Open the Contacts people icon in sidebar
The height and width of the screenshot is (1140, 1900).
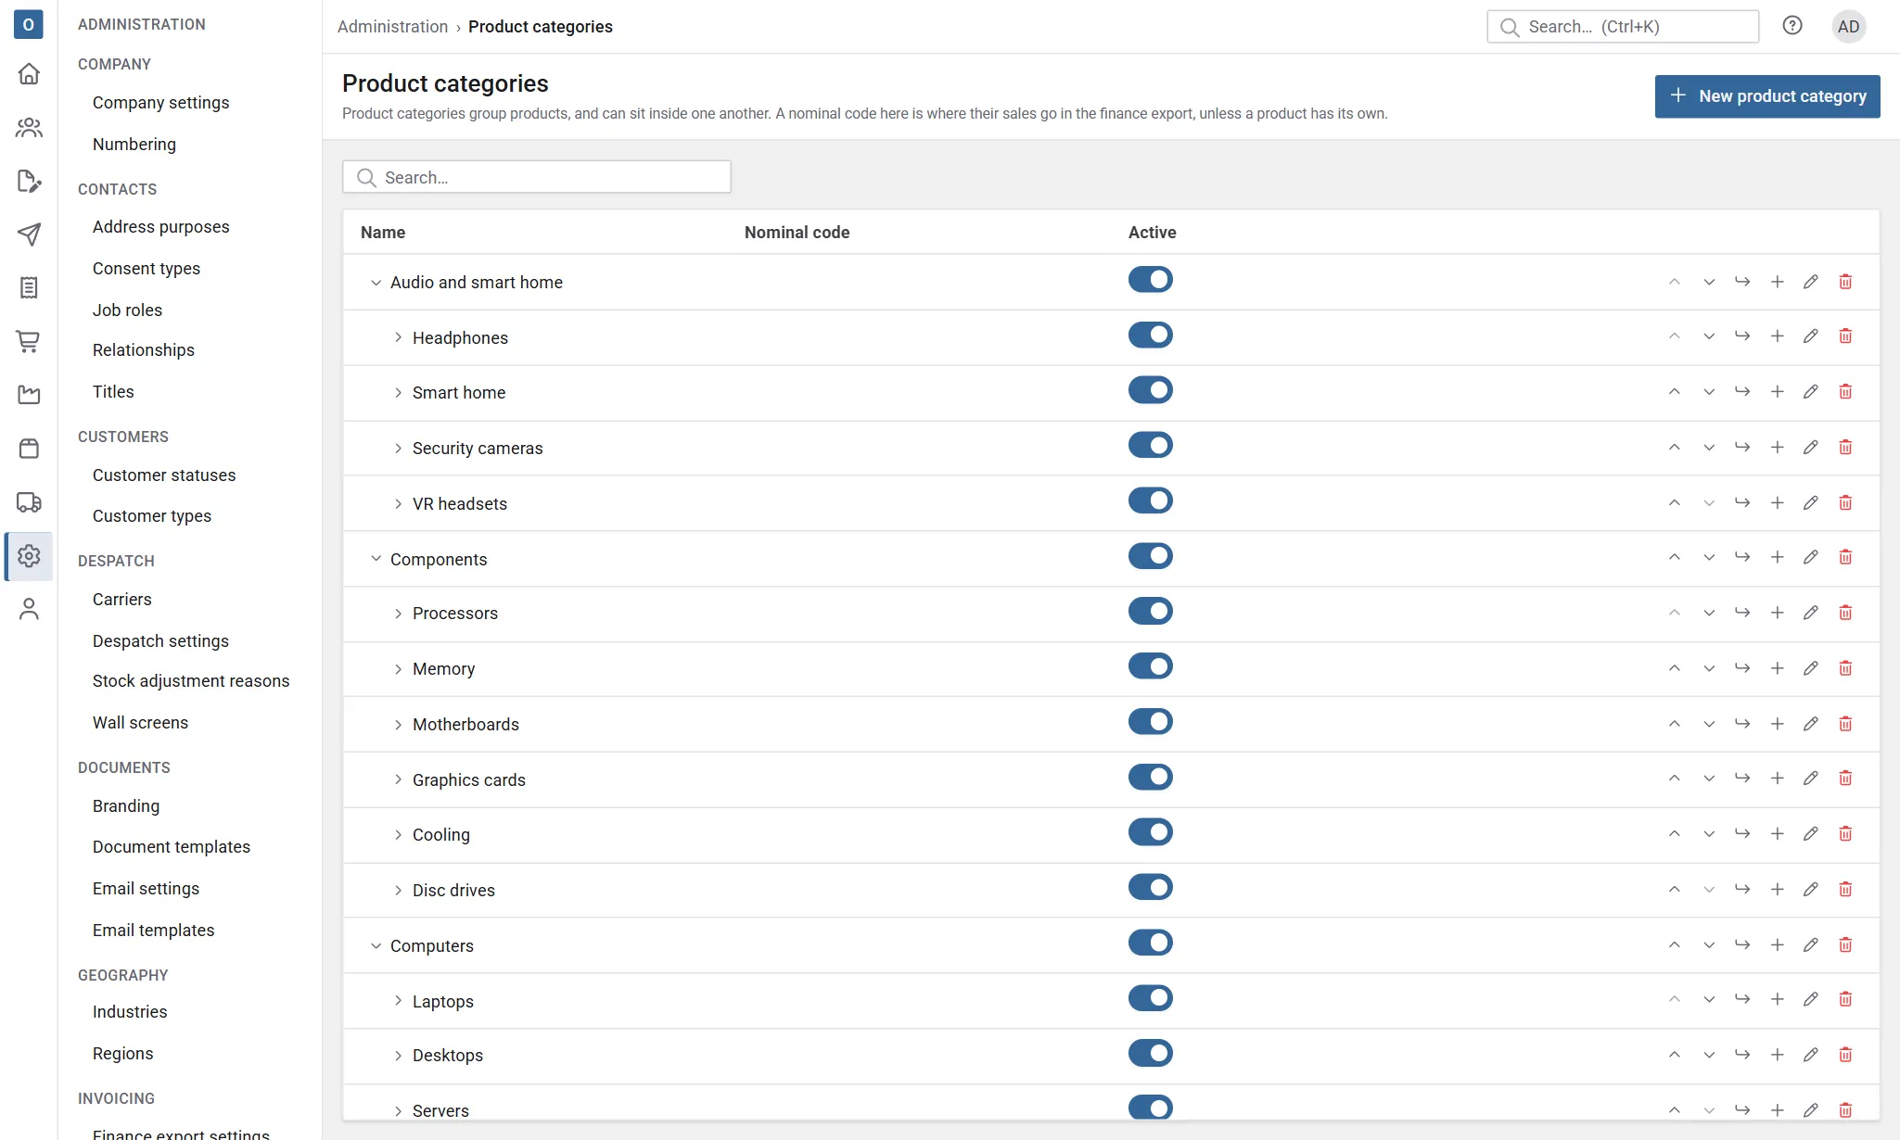[x=29, y=127]
